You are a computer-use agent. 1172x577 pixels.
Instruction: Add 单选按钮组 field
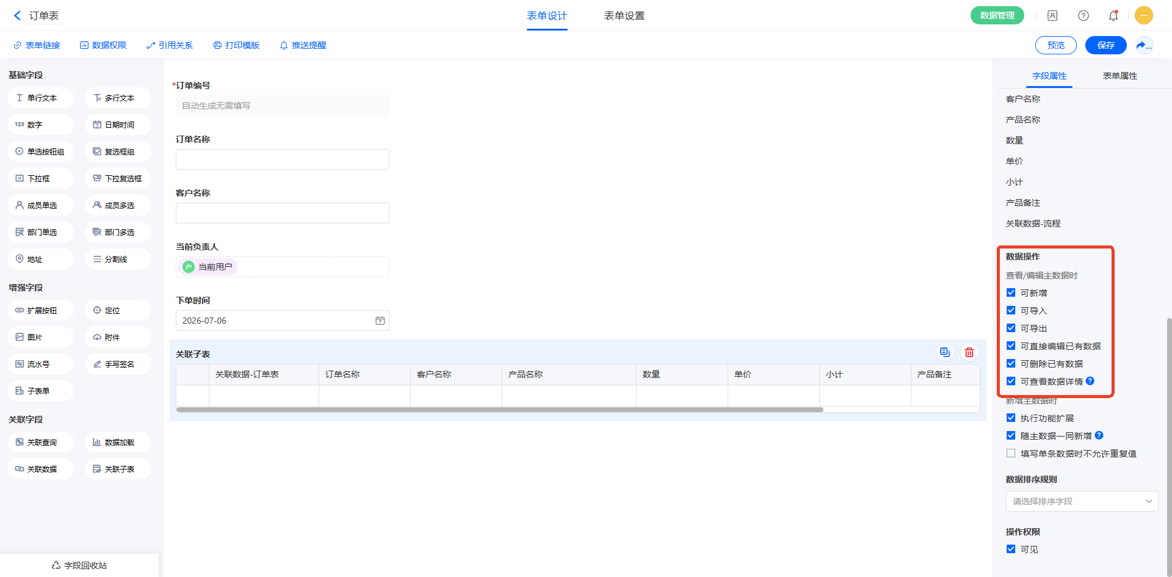(x=40, y=151)
